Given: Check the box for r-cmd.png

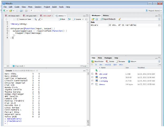Looking at the screenshot, I should point(93,81).
